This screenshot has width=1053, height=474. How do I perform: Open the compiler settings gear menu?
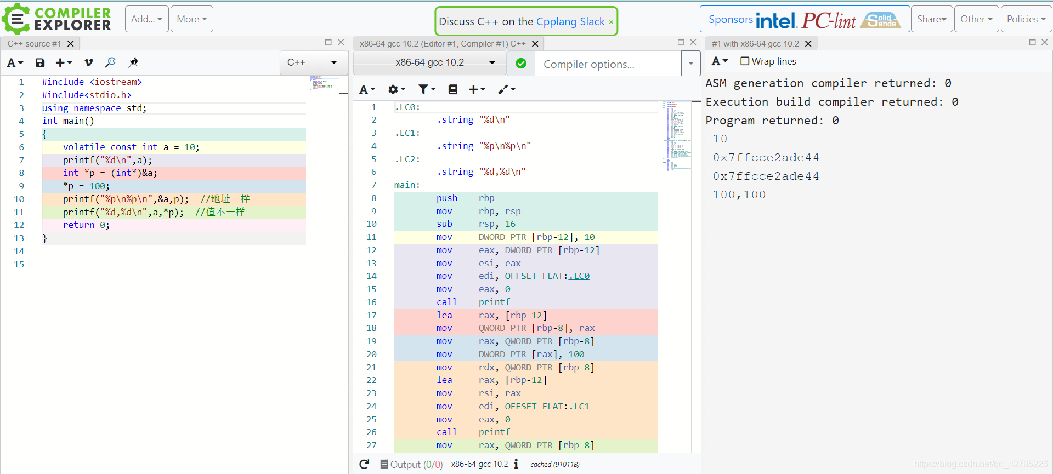pos(396,89)
